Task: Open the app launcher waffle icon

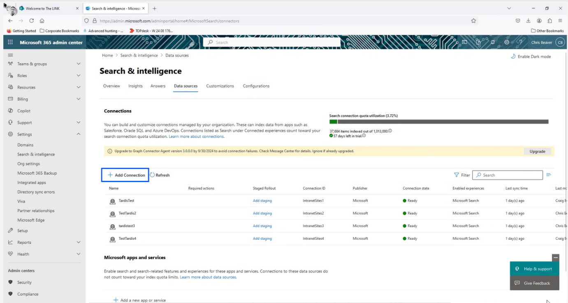Action: 10,42
